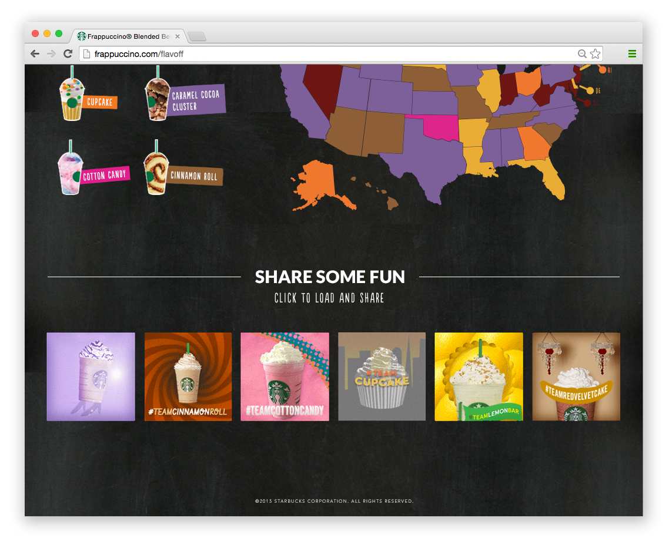Select the pink COTTON CANDY label
The height and width of the screenshot is (545, 669).
click(105, 175)
